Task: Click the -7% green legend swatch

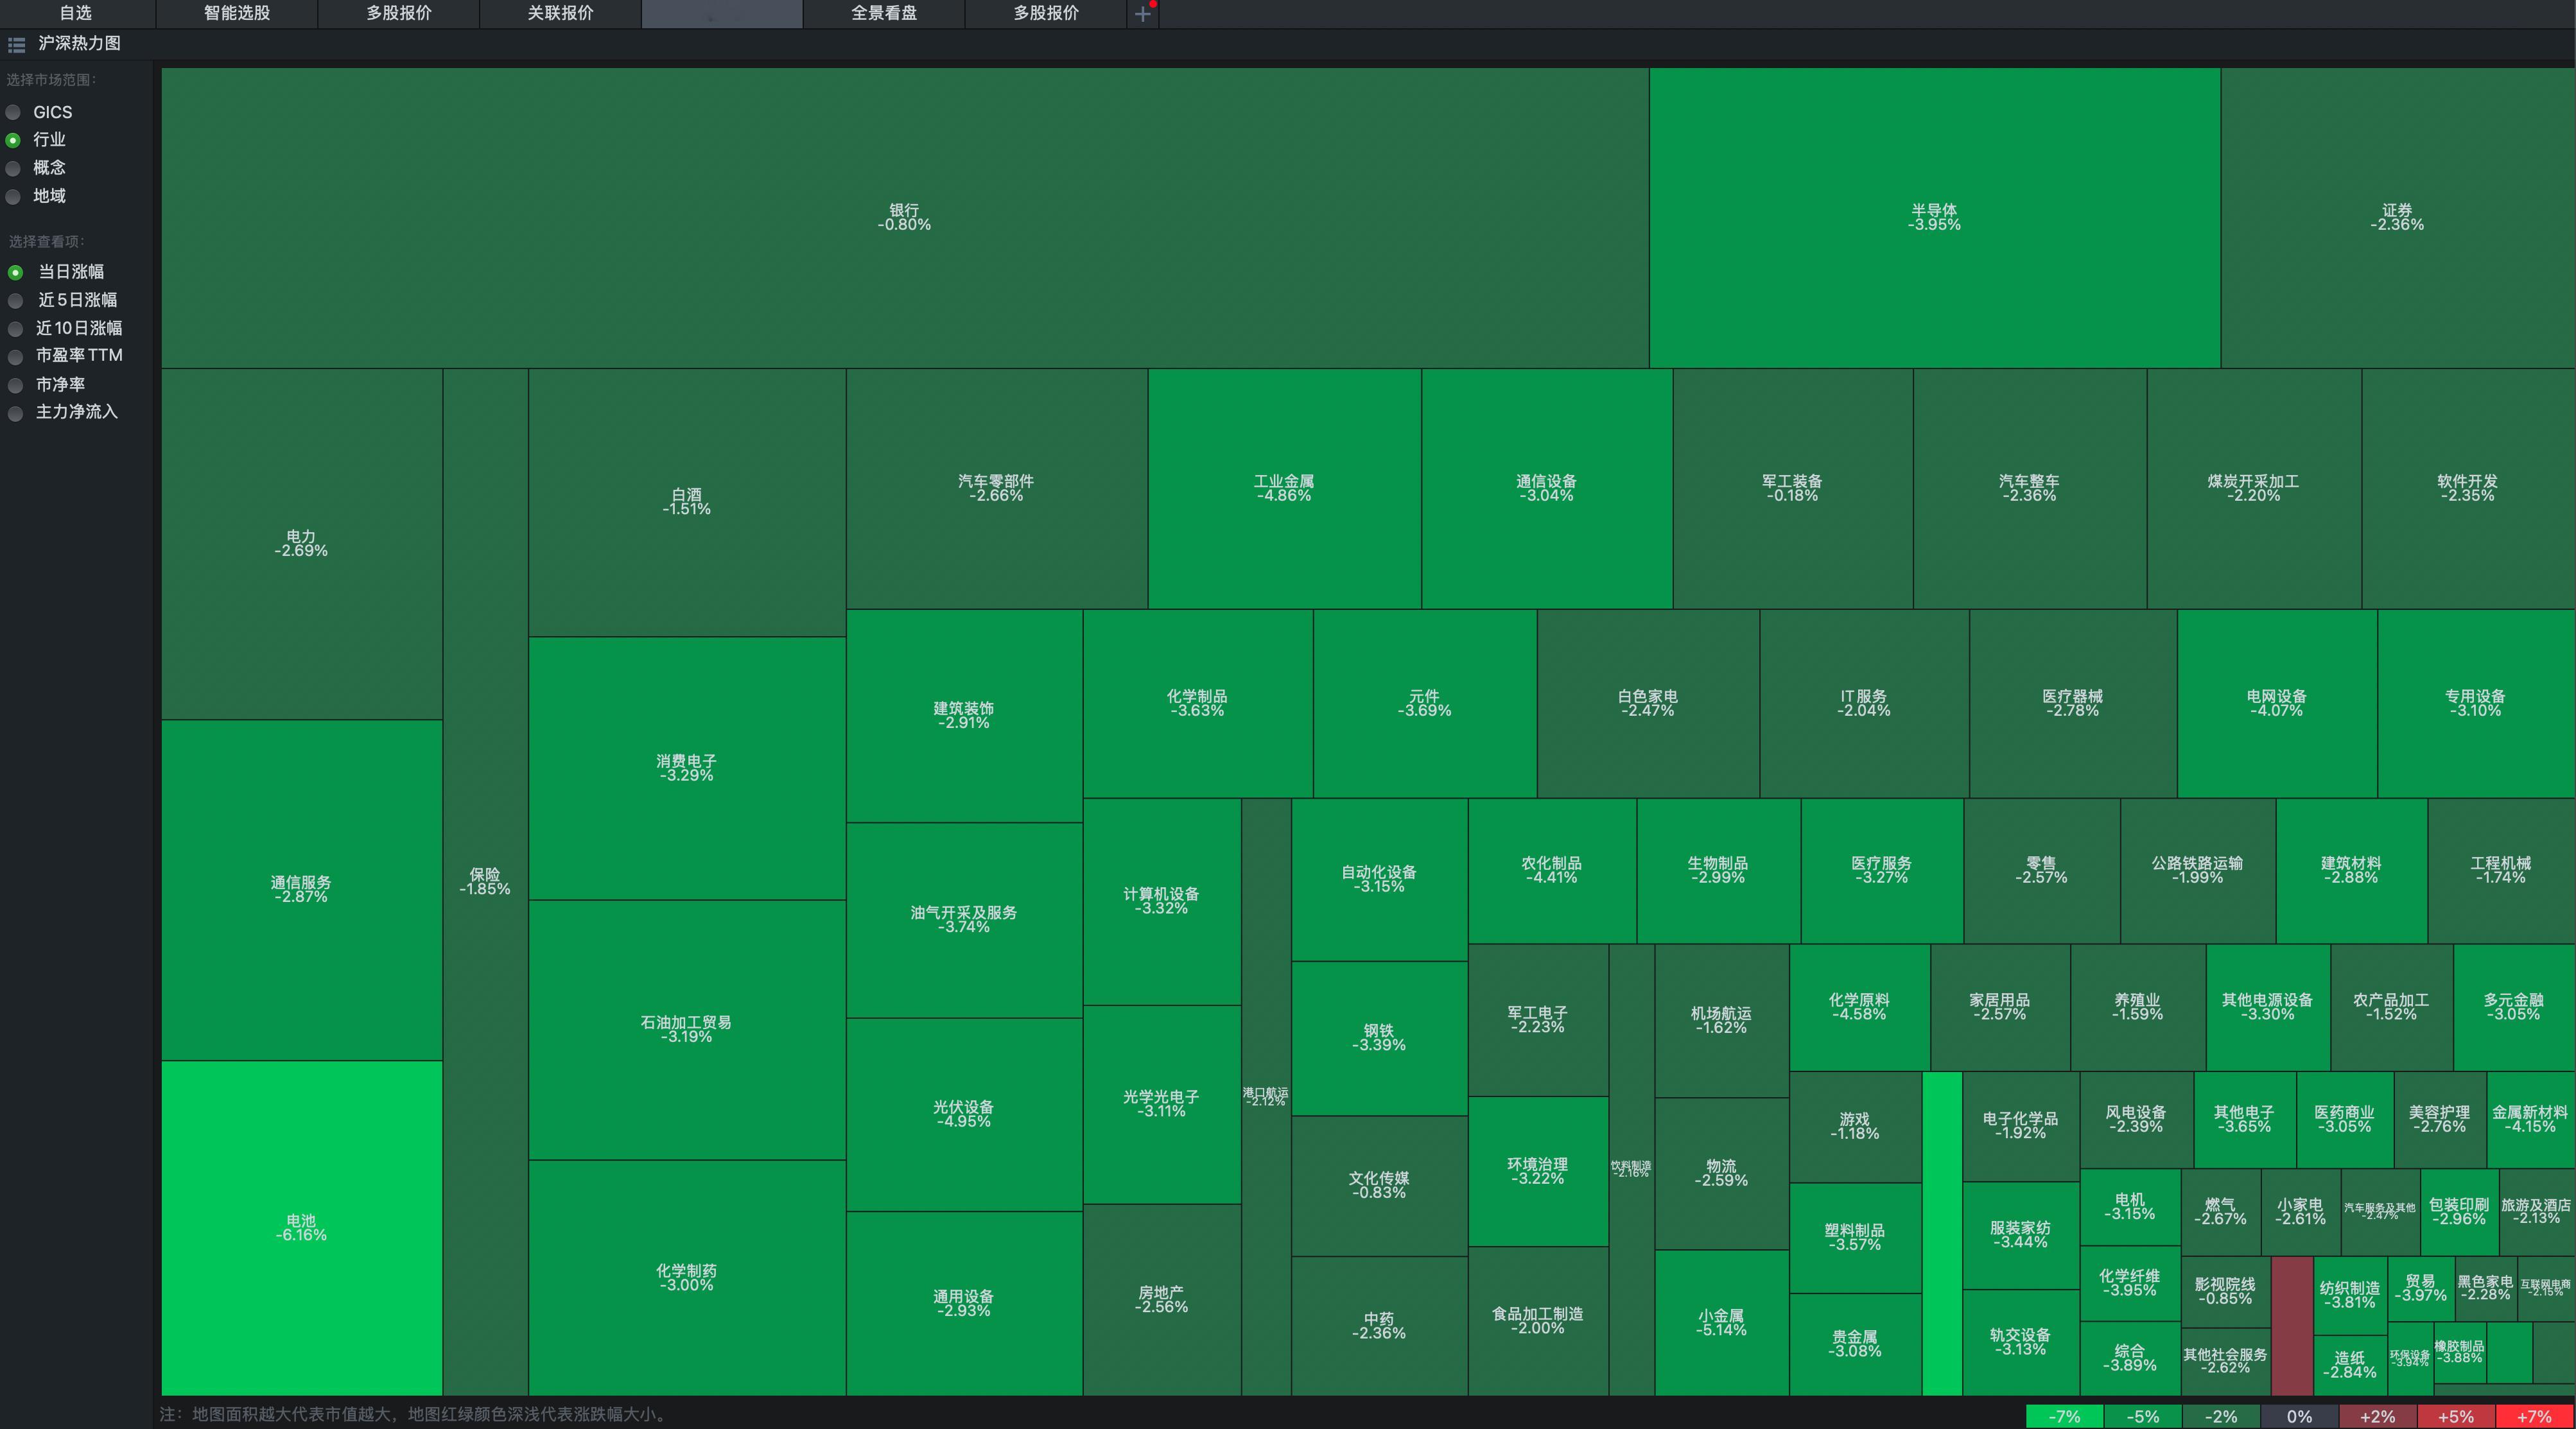Action: pyautogui.click(x=2064, y=1416)
